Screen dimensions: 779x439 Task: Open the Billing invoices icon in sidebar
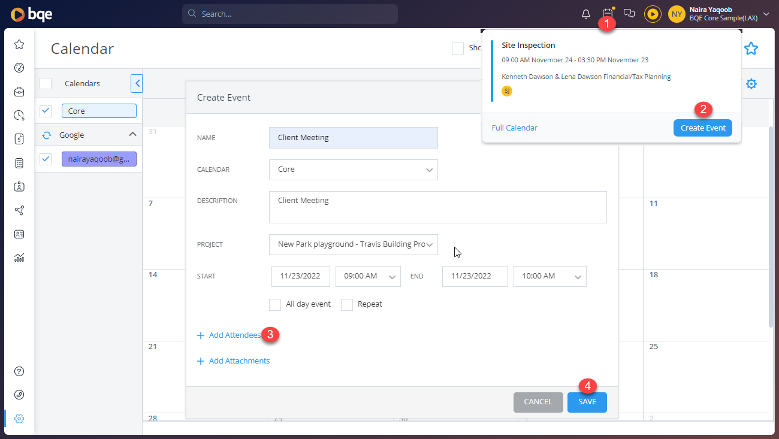pyautogui.click(x=19, y=138)
